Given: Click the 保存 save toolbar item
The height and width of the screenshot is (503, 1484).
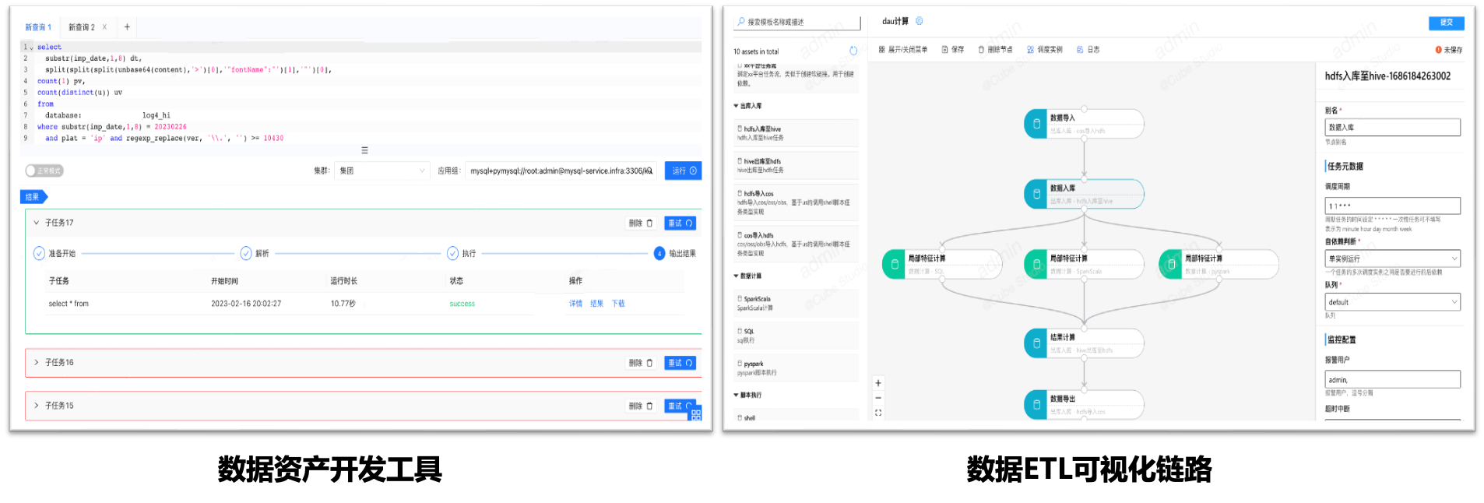Looking at the screenshot, I should click(953, 50).
